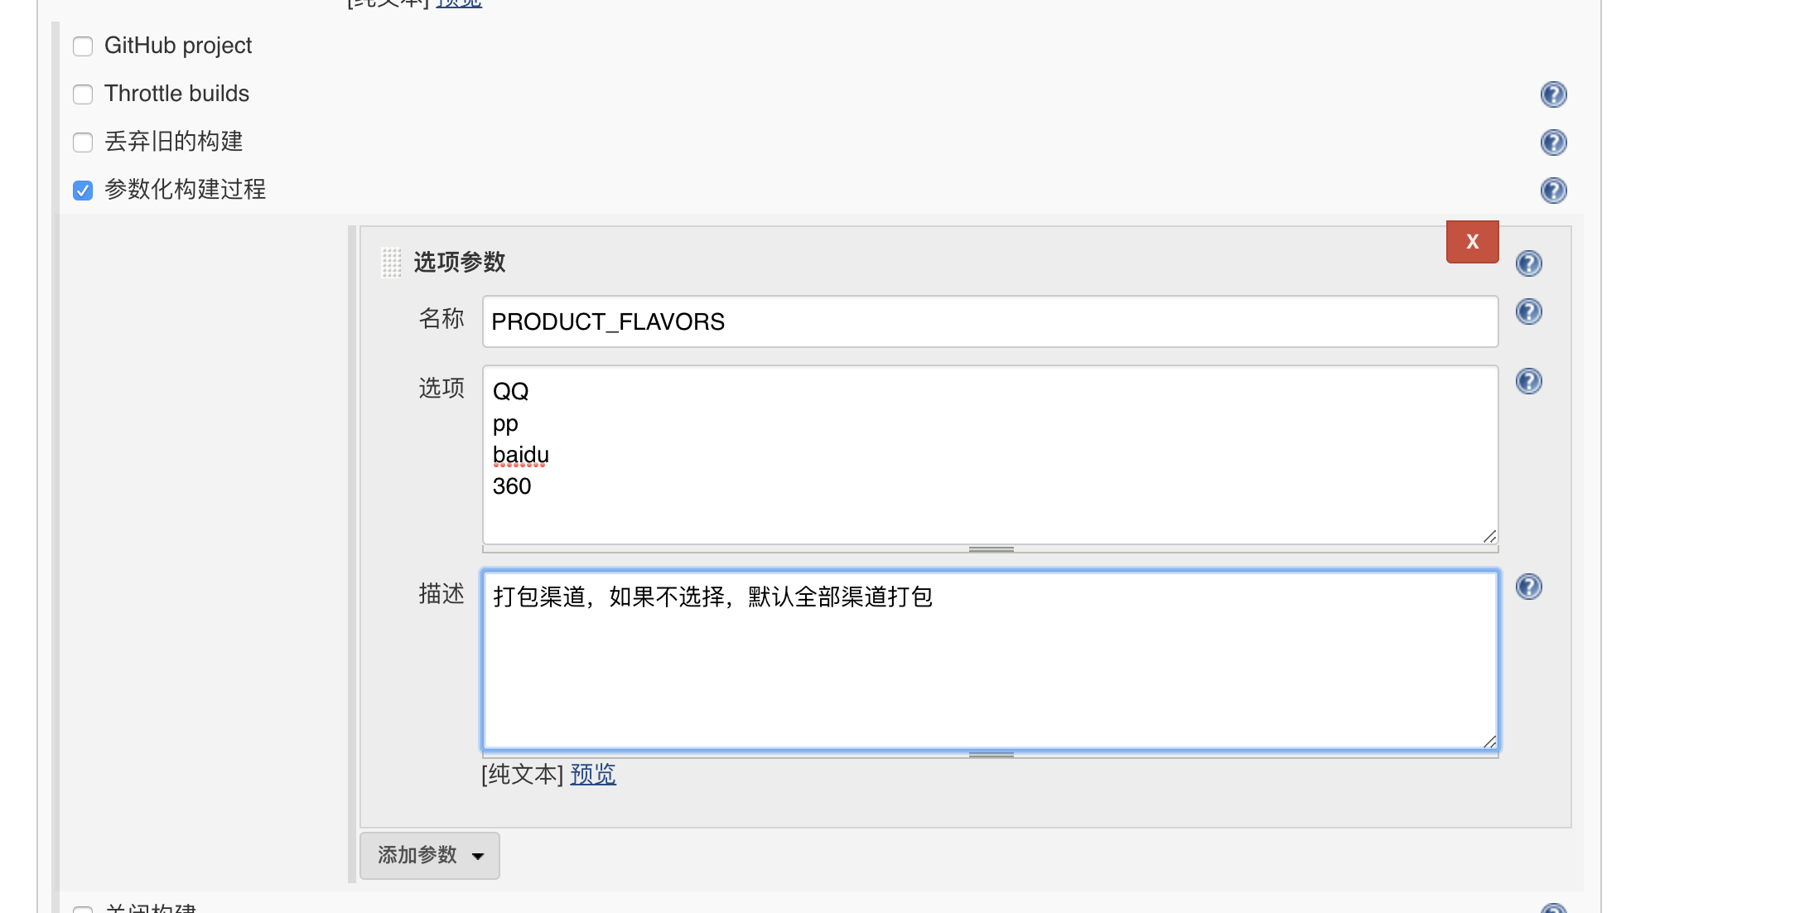Click help icon beside 参数化构建过程
Viewport: 1819px width, 913px height.
point(1553,191)
